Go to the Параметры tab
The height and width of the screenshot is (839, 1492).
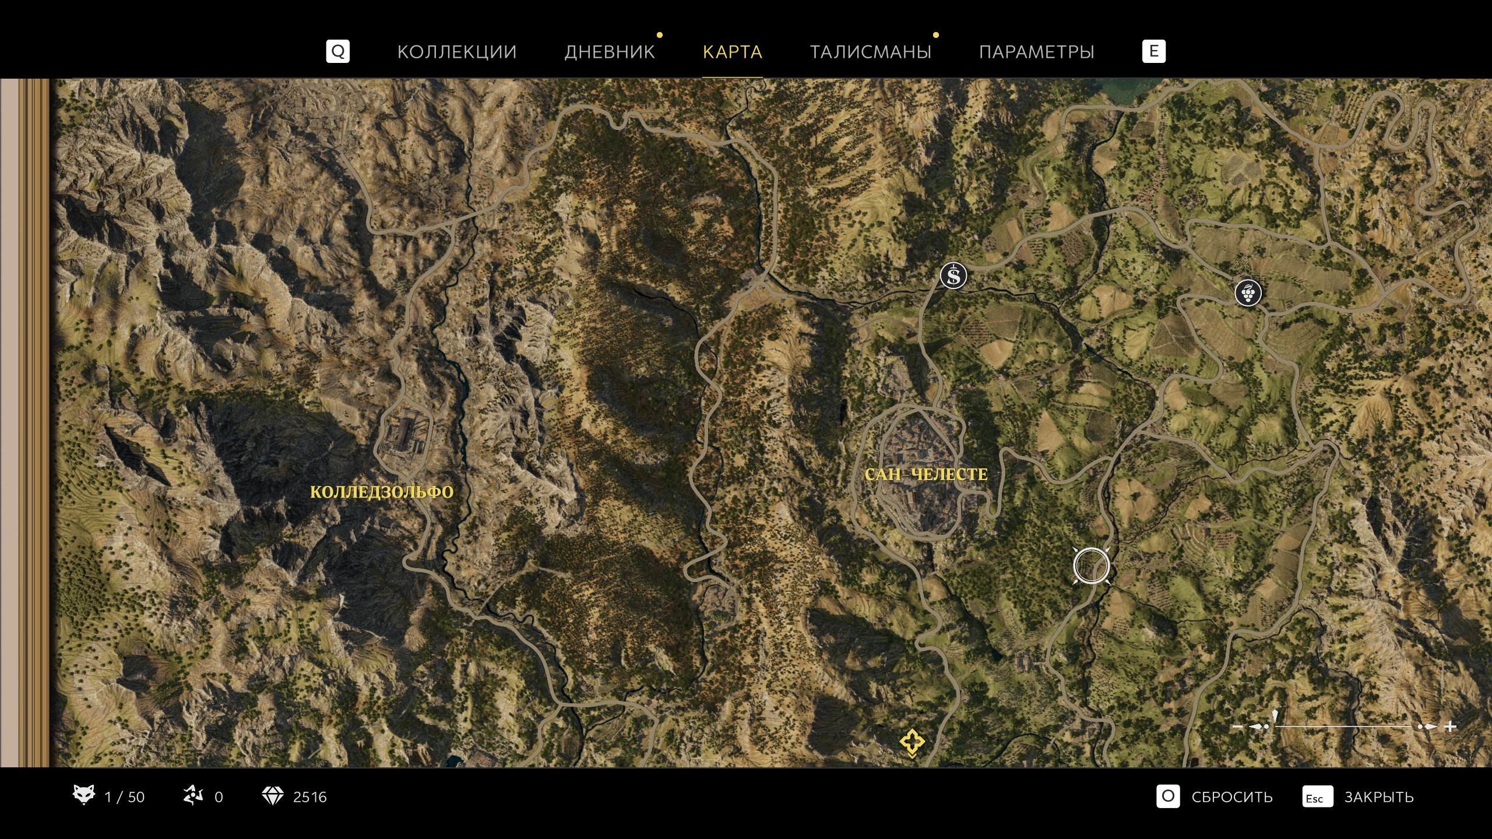1036,52
